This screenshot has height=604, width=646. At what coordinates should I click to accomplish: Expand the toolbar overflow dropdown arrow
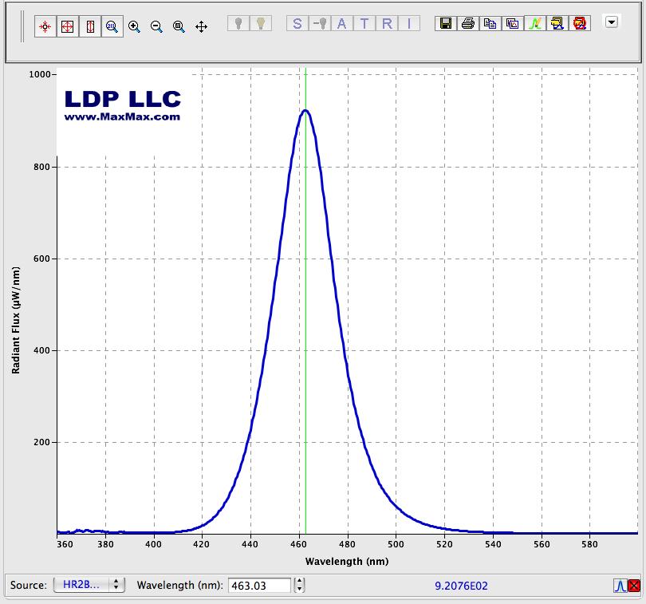point(612,22)
